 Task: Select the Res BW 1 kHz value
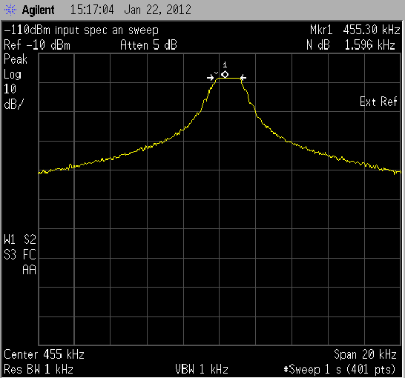coord(39,369)
